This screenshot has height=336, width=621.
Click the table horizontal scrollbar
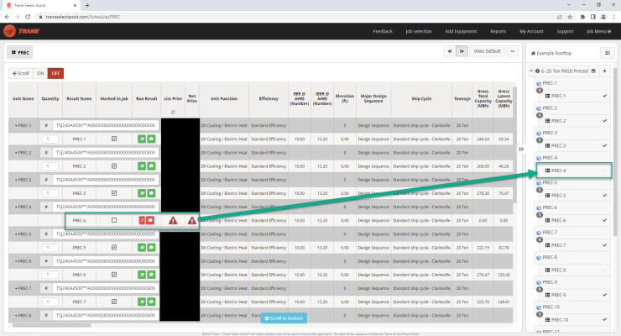pyautogui.click(x=51, y=325)
